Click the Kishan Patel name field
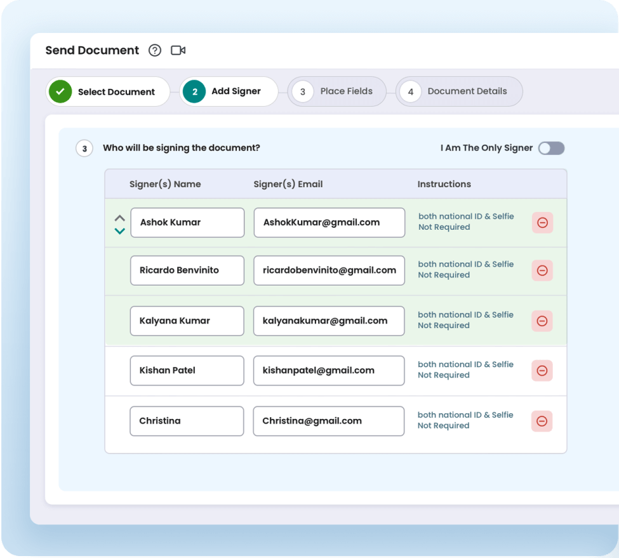 tap(187, 371)
